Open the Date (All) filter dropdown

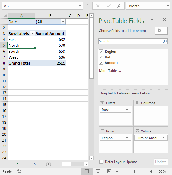(63, 22)
